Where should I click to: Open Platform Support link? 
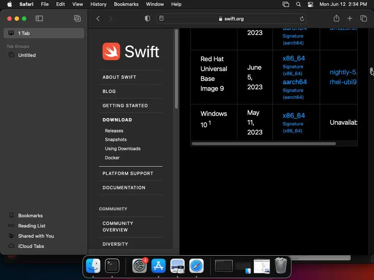pyautogui.click(x=128, y=173)
